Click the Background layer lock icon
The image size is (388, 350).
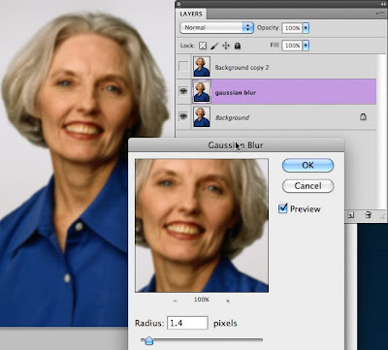363,116
